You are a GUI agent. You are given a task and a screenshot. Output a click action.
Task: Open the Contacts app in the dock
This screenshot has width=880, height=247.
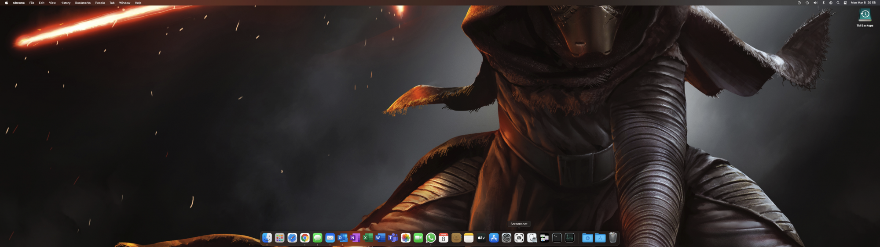pos(456,238)
